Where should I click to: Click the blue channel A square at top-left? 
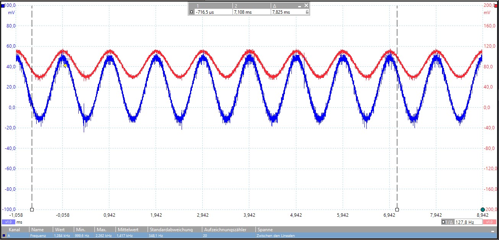(x=2, y=5)
